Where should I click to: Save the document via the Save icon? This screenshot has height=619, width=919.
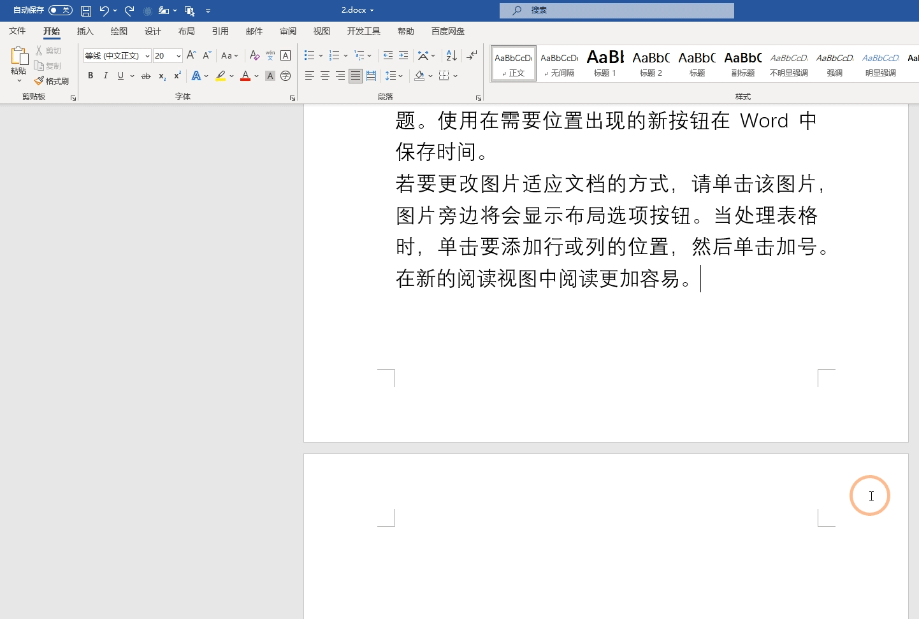(85, 10)
